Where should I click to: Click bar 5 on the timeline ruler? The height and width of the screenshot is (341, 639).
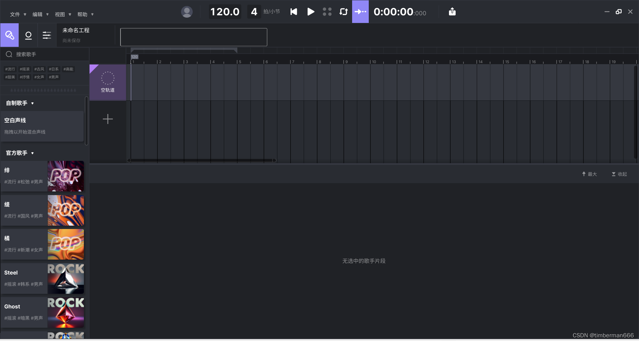tap(240, 62)
